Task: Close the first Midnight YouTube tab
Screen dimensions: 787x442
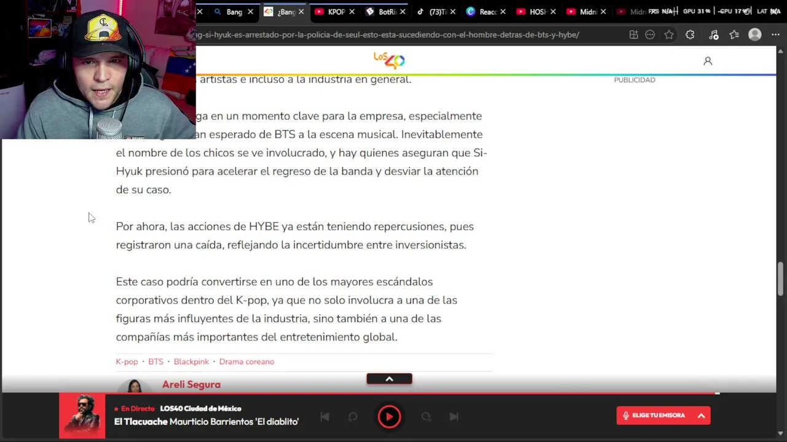Action: point(603,12)
